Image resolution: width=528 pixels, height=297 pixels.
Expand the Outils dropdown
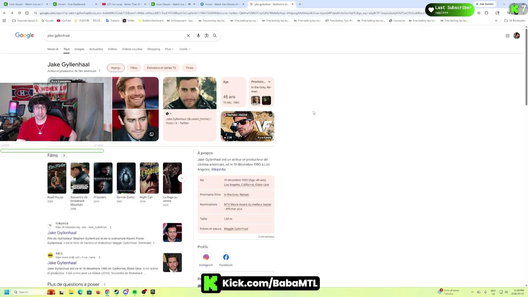pyautogui.click(x=184, y=49)
